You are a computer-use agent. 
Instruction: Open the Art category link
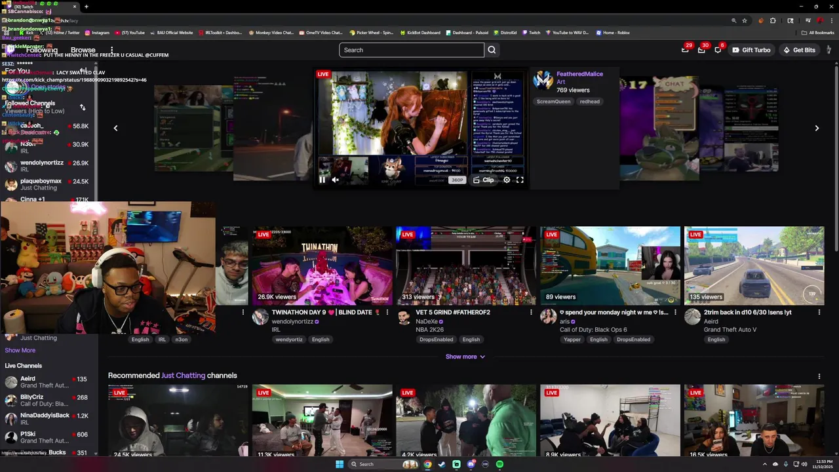point(560,82)
